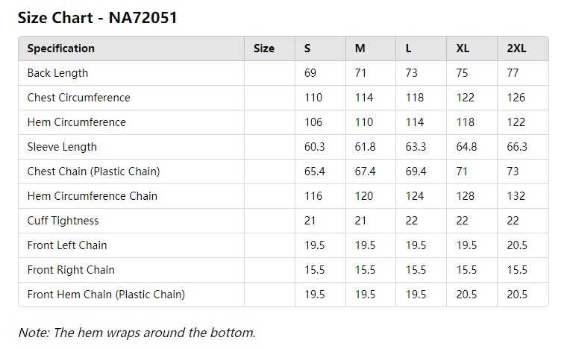This screenshot has height=349, width=567.
Task: Click the Hem Circumference row label
Action: [x=76, y=122]
